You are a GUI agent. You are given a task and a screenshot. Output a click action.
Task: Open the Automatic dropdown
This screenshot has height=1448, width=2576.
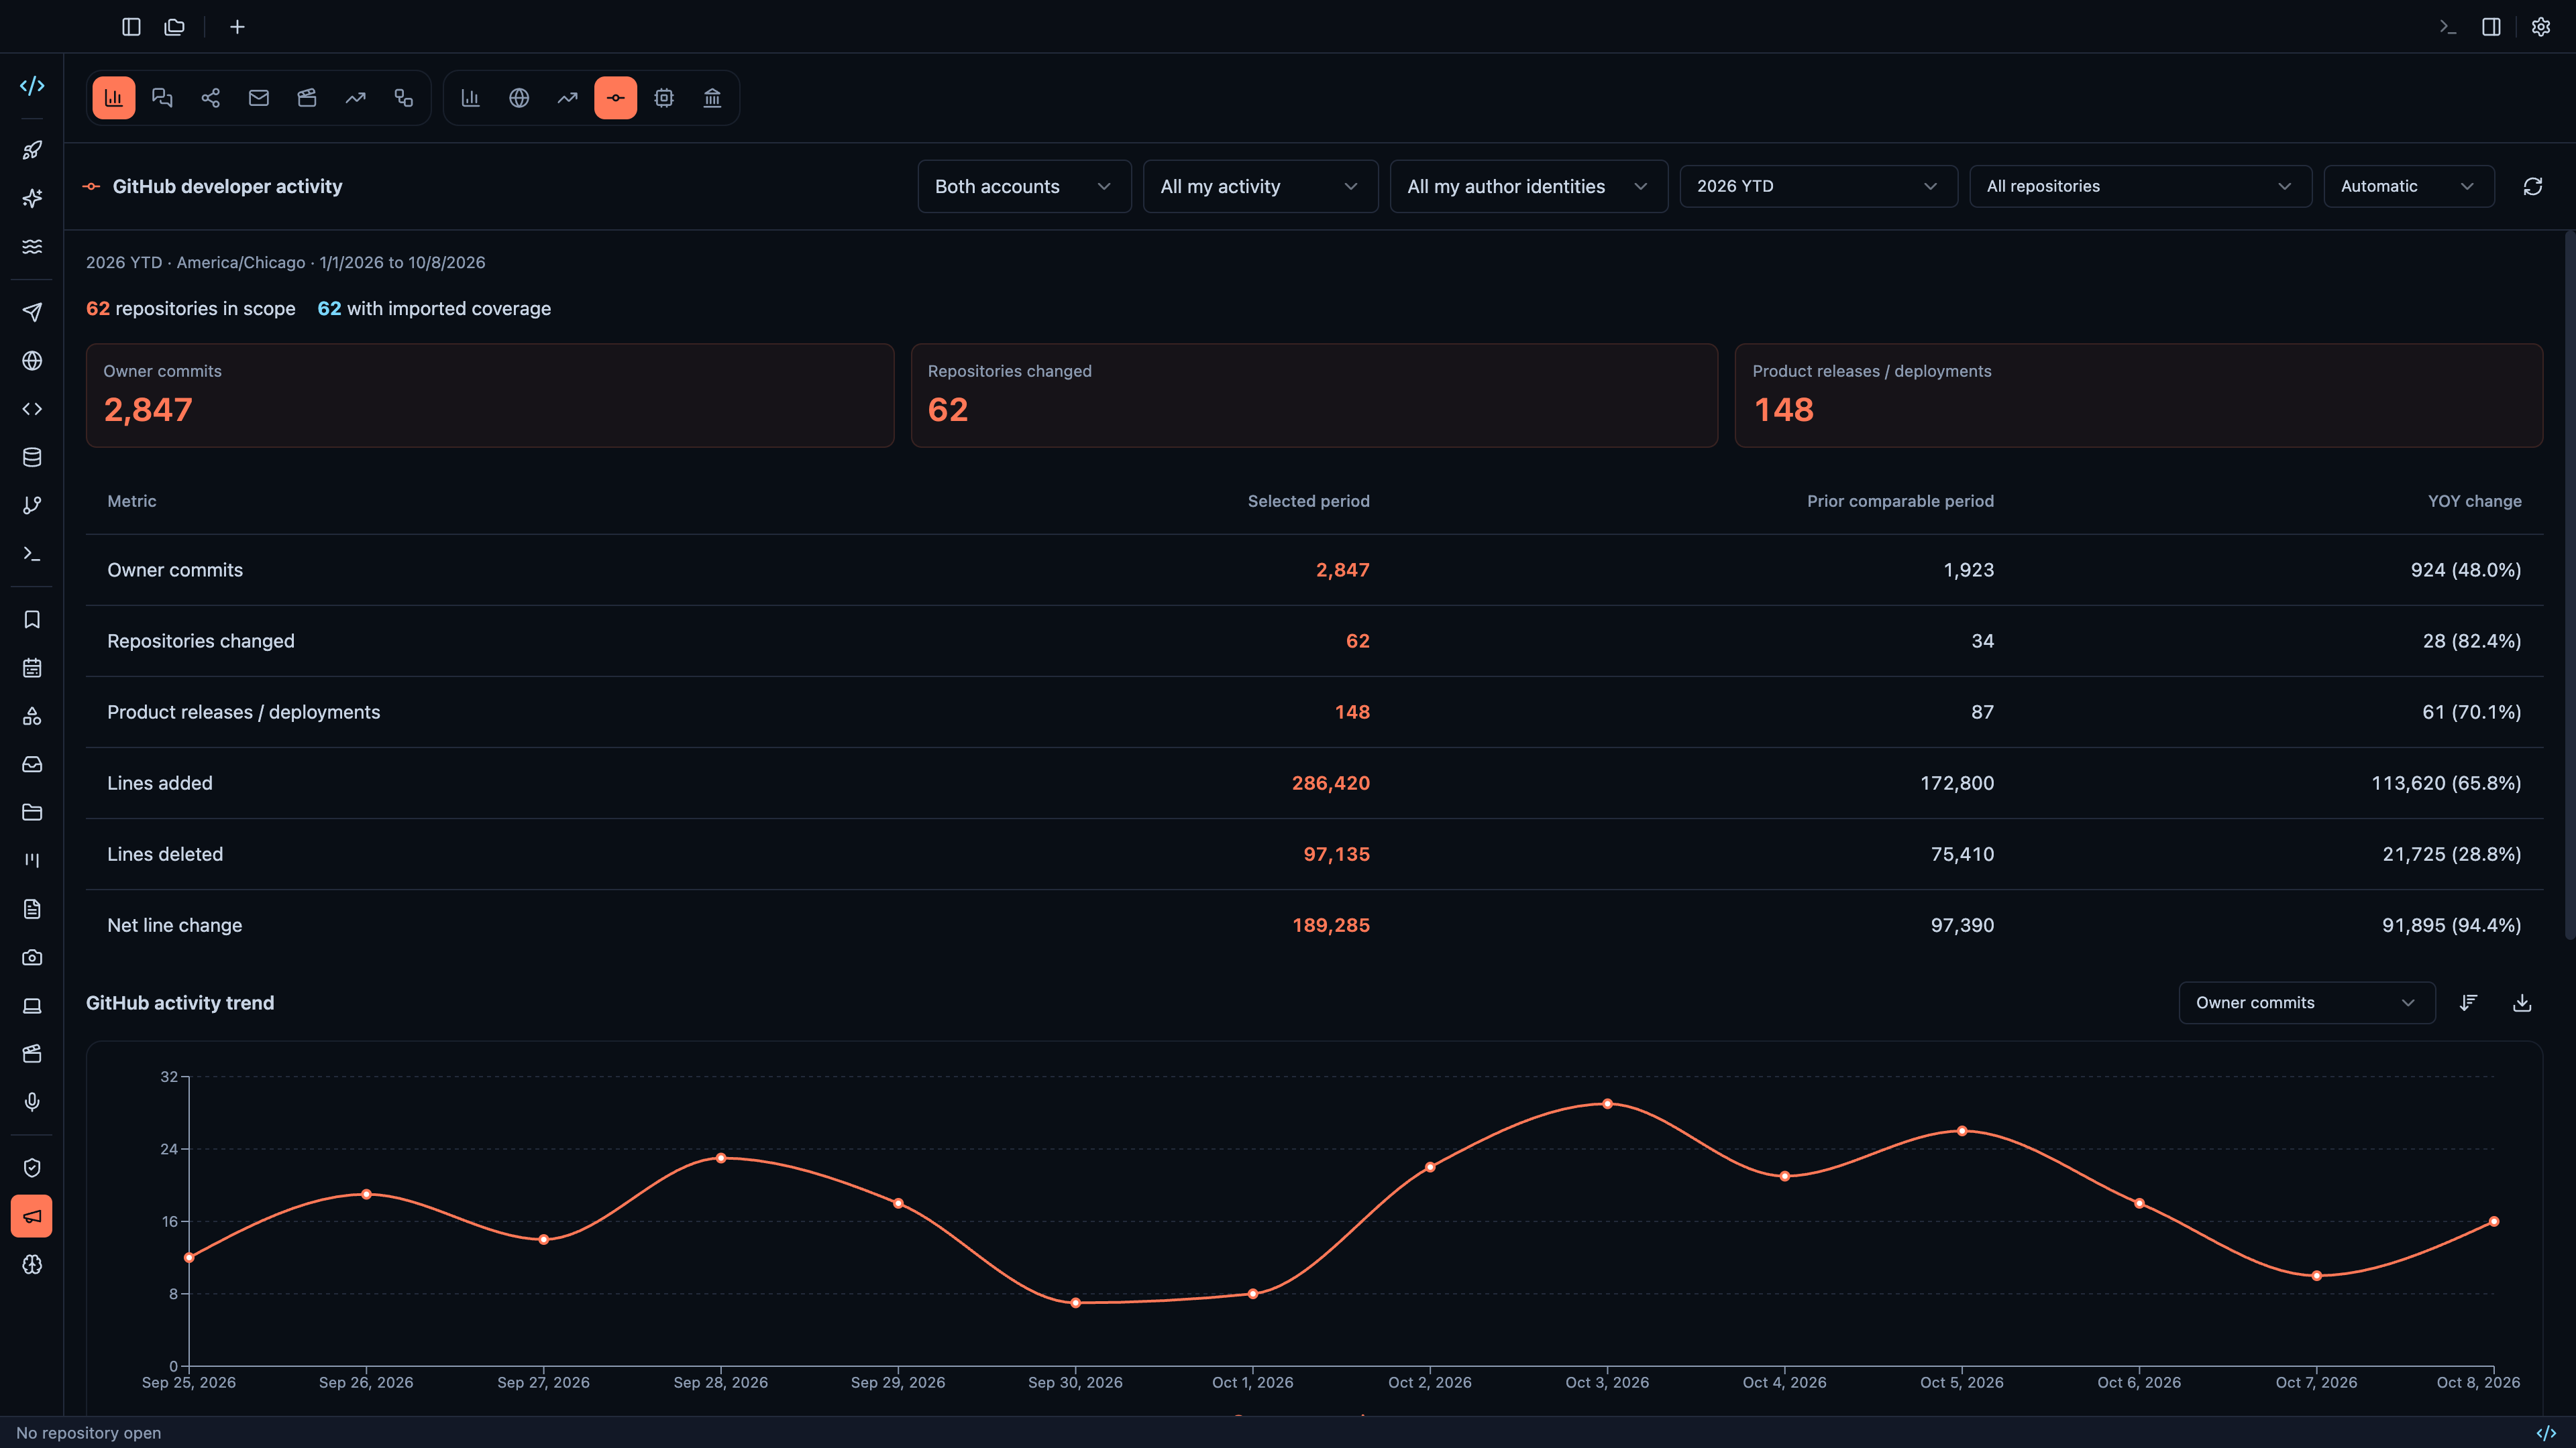[x=2408, y=187]
